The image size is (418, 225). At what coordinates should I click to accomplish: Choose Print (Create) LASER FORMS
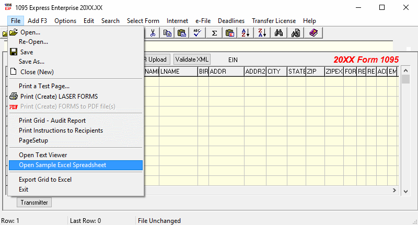[58, 96]
